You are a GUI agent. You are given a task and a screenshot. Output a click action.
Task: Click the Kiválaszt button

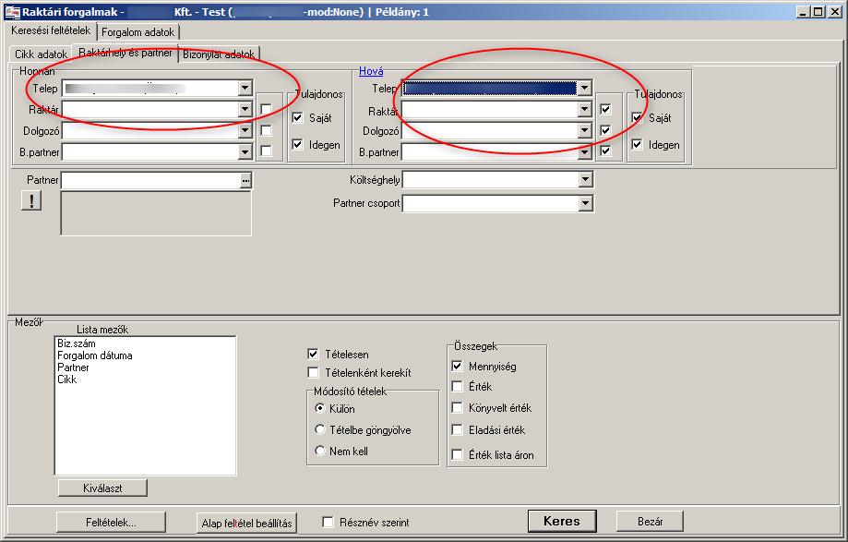tap(102, 488)
